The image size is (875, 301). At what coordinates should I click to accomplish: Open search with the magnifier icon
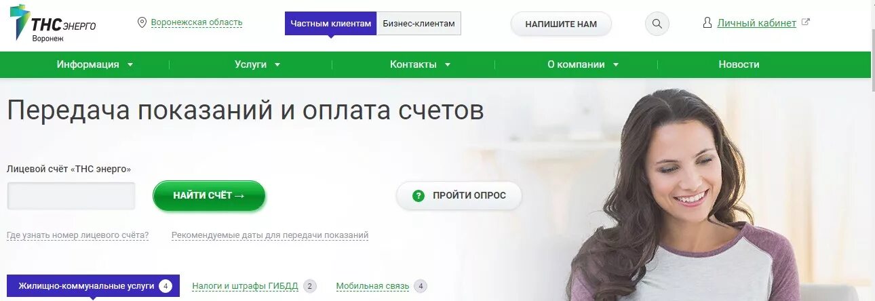(x=657, y=24)
